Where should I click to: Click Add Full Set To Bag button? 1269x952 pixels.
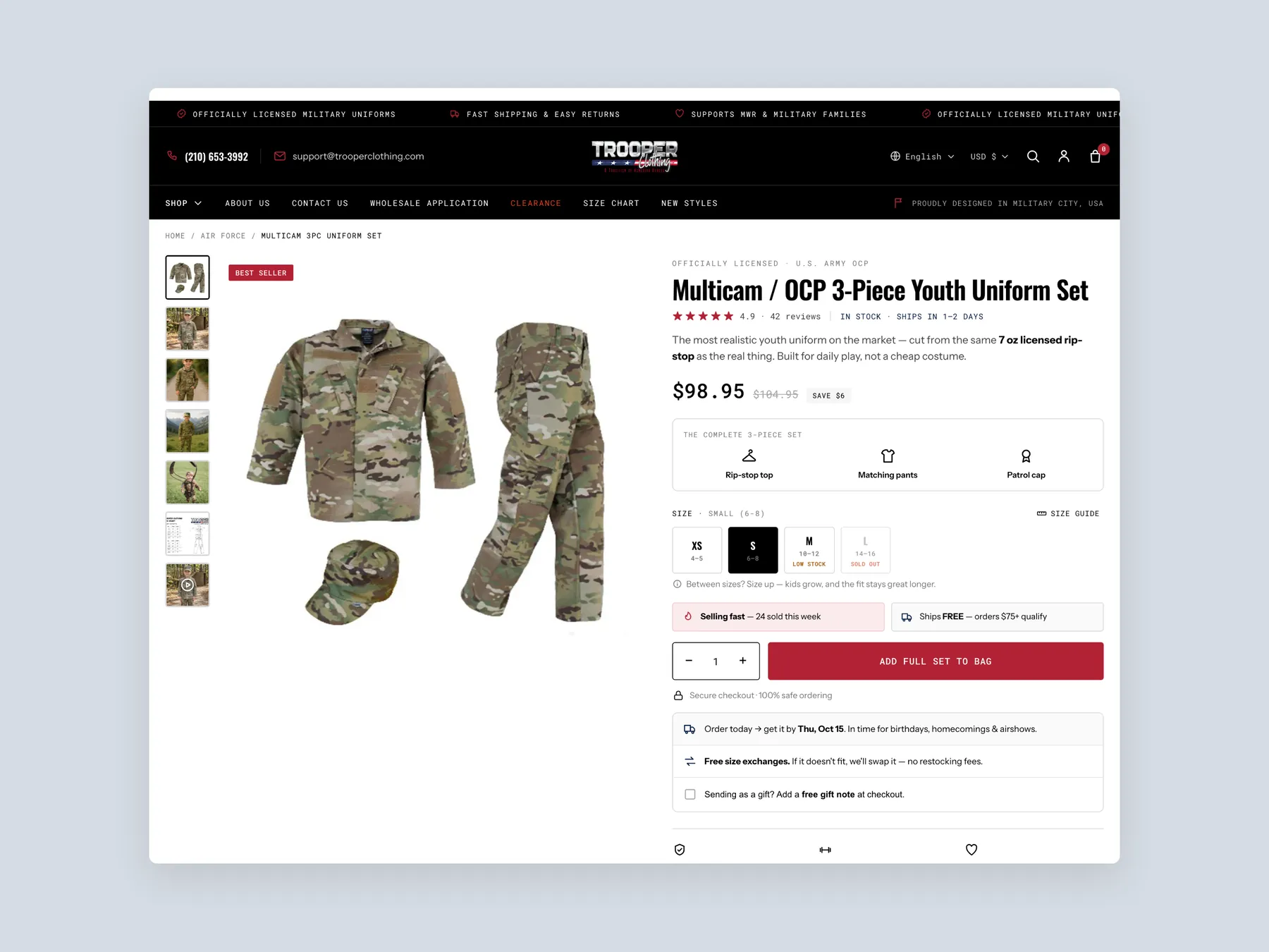[936, 661]
